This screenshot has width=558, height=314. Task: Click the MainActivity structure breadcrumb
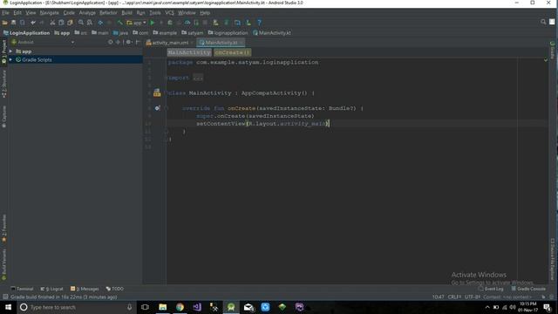point(189,52)
